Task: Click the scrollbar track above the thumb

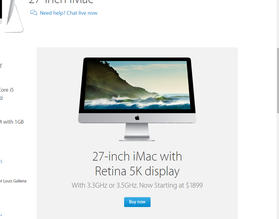Action: (x=278, y=24)
